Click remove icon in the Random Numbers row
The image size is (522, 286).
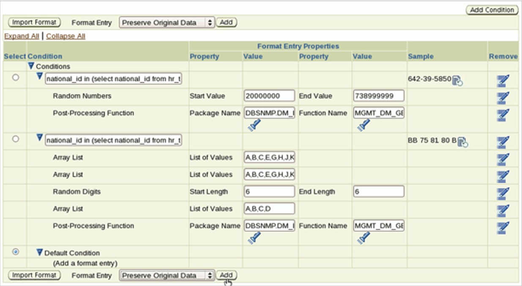click(x=503, y=97)
